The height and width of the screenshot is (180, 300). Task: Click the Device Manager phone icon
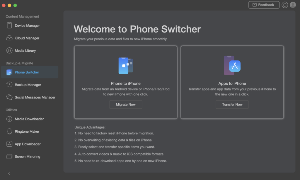point(9,25)
